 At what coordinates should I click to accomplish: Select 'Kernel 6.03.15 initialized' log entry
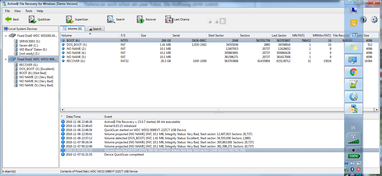(x=219, y=126)
